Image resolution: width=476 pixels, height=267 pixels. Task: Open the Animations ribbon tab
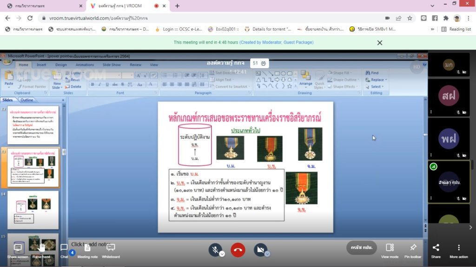pos(85,65)
